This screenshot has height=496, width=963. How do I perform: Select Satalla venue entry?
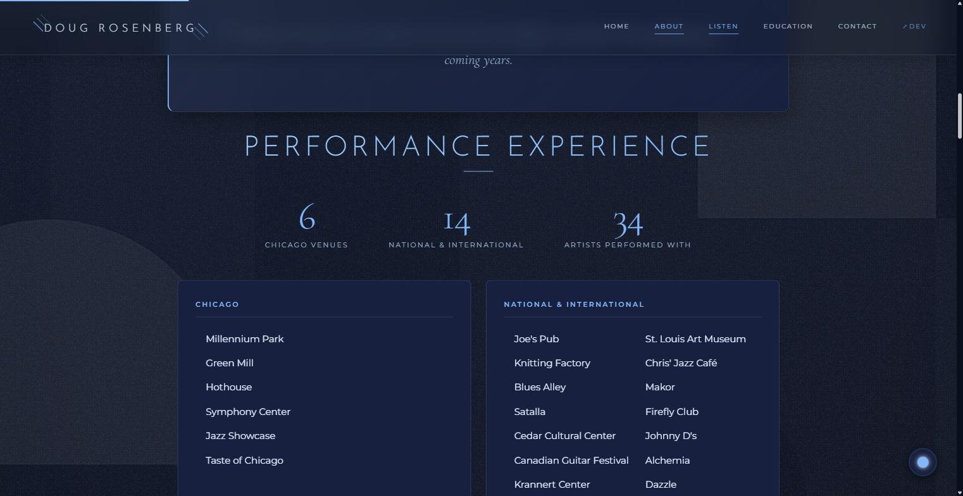pos(530,412)
